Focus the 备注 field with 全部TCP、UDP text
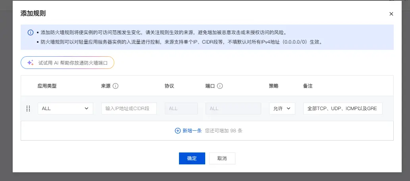The width and height of the screenshot is (410, 181). [x=342, y=109]
